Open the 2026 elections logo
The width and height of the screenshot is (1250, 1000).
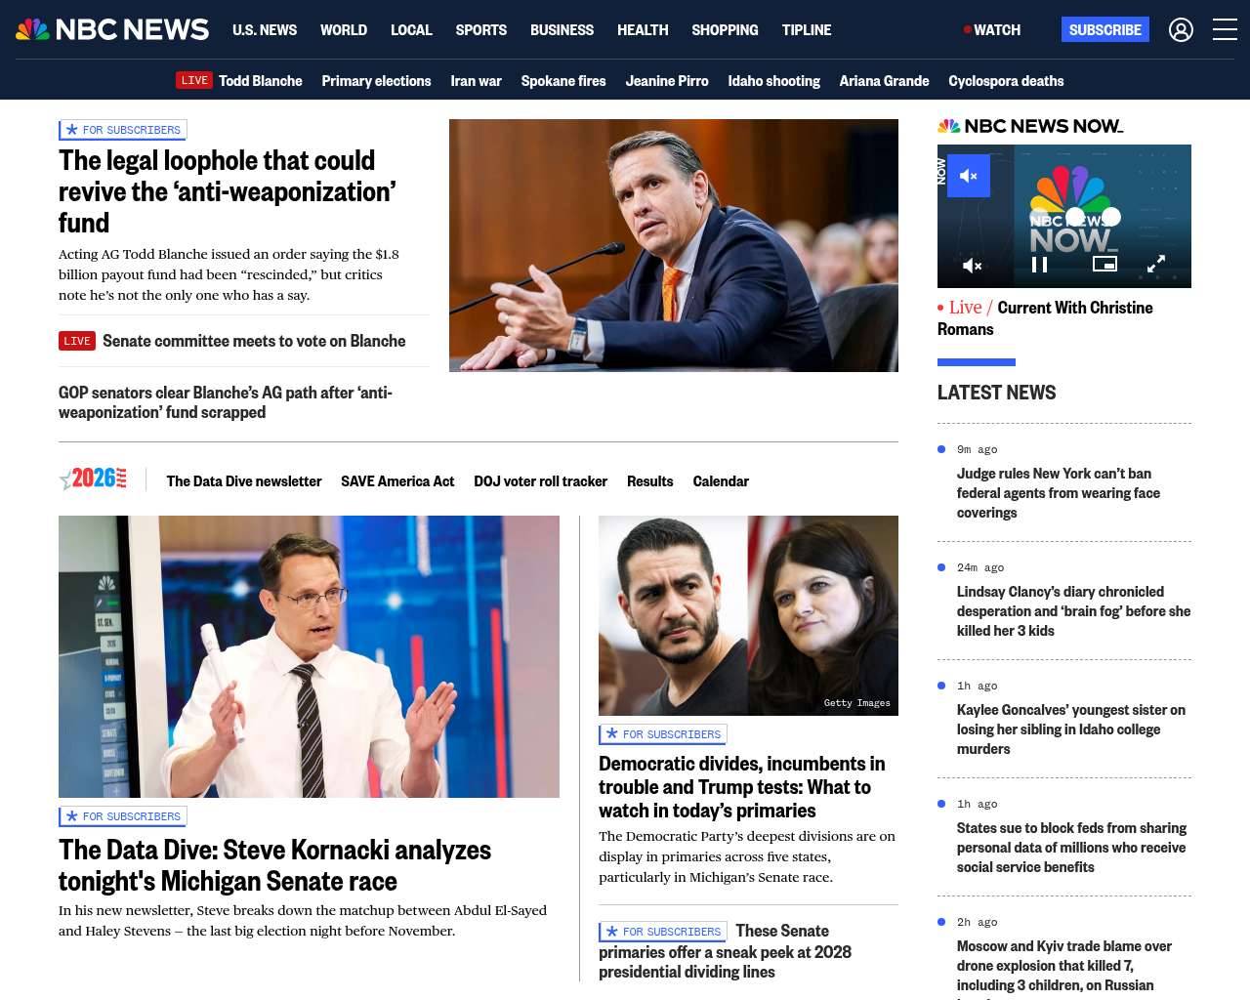(93, 479)
